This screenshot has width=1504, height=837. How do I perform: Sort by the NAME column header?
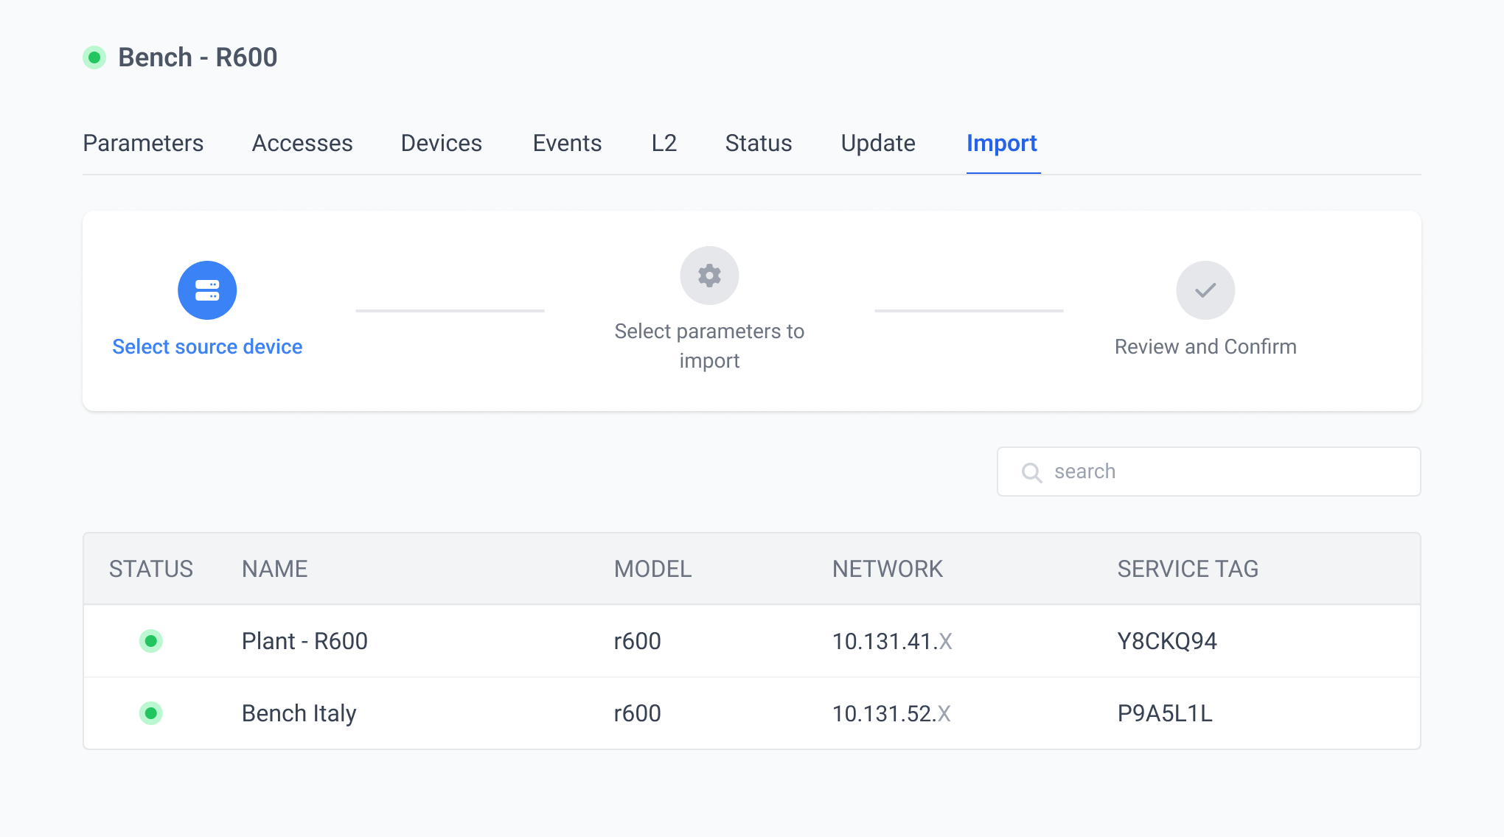[275, 569]
